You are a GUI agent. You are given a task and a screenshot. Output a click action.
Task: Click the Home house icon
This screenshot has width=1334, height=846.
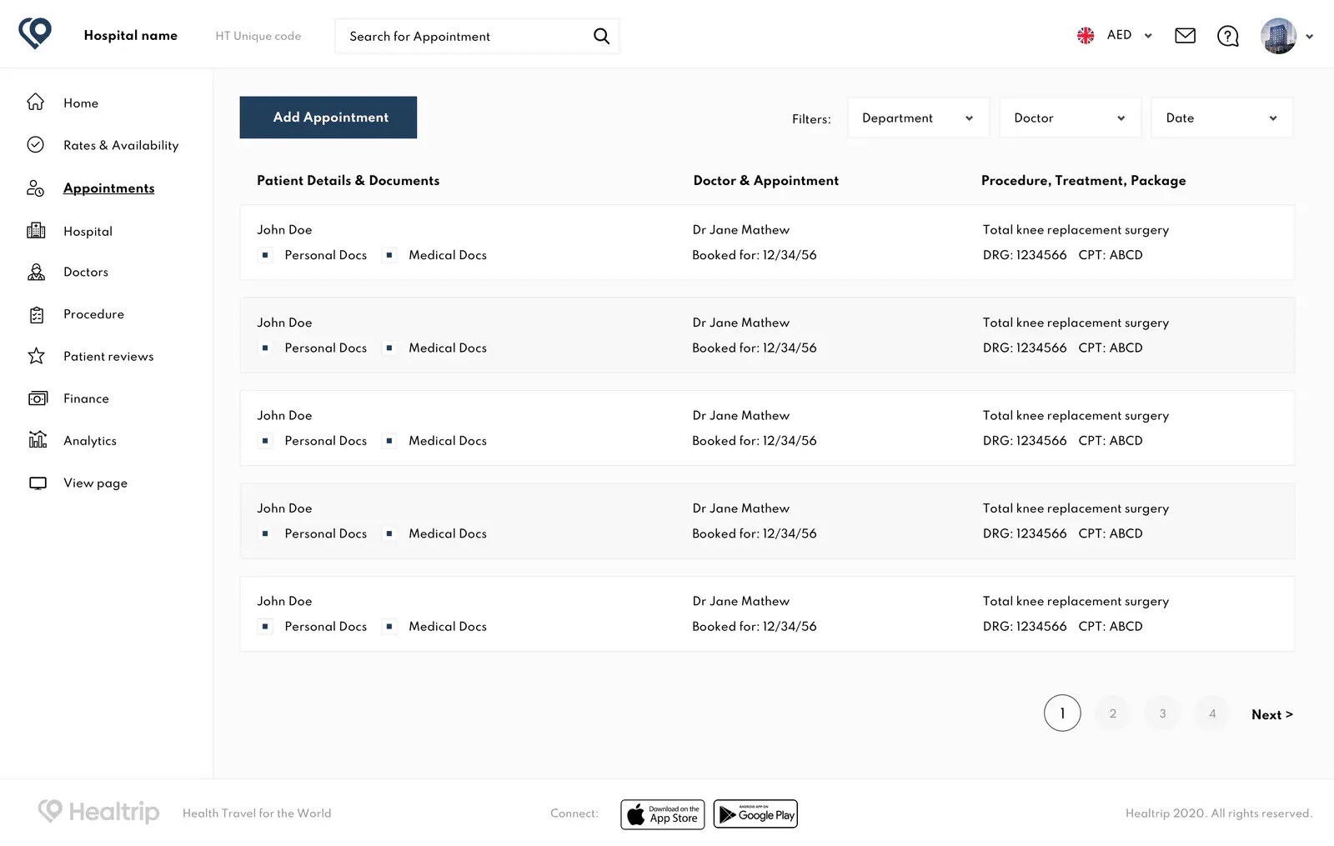[35, 102]
